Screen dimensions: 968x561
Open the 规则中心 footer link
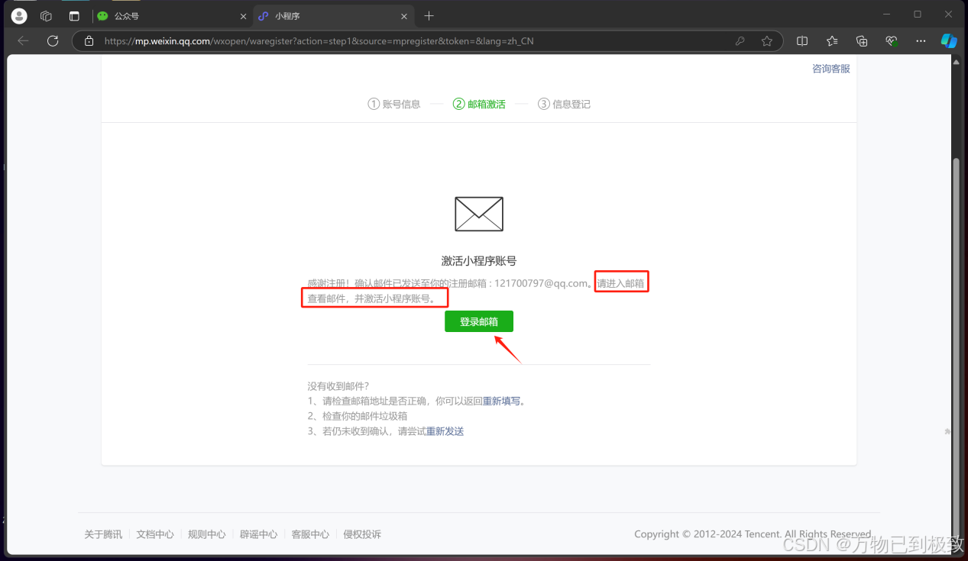(x=207, y=534)
